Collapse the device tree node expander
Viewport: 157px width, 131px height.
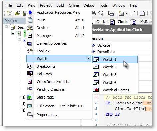pyautogui.click(x=13, y=33)
